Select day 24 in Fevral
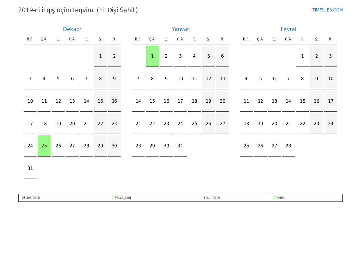 point(330,124)
